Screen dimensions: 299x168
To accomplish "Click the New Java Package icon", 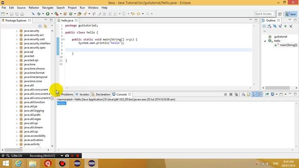I will point(65,14).
